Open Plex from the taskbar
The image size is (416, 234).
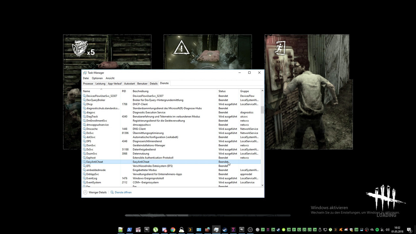(190, 230)
